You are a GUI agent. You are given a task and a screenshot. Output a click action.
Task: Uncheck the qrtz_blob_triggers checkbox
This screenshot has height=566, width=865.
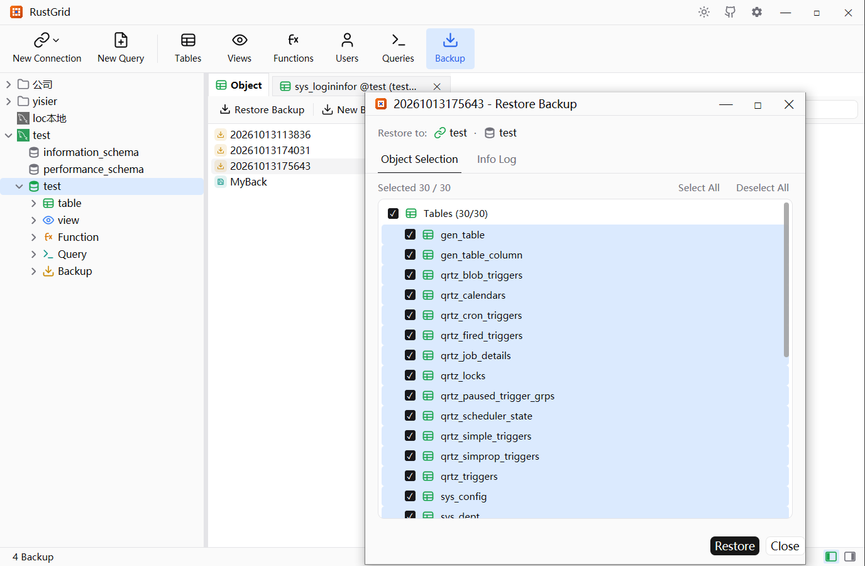click(x=410, y=275)
